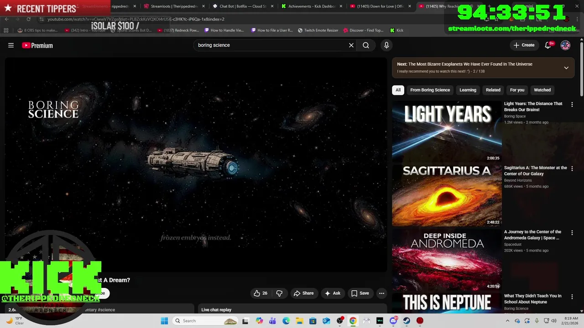Filter suggestions by For you chip
This screenshot has width=584, height=328.
click(517, 90)
